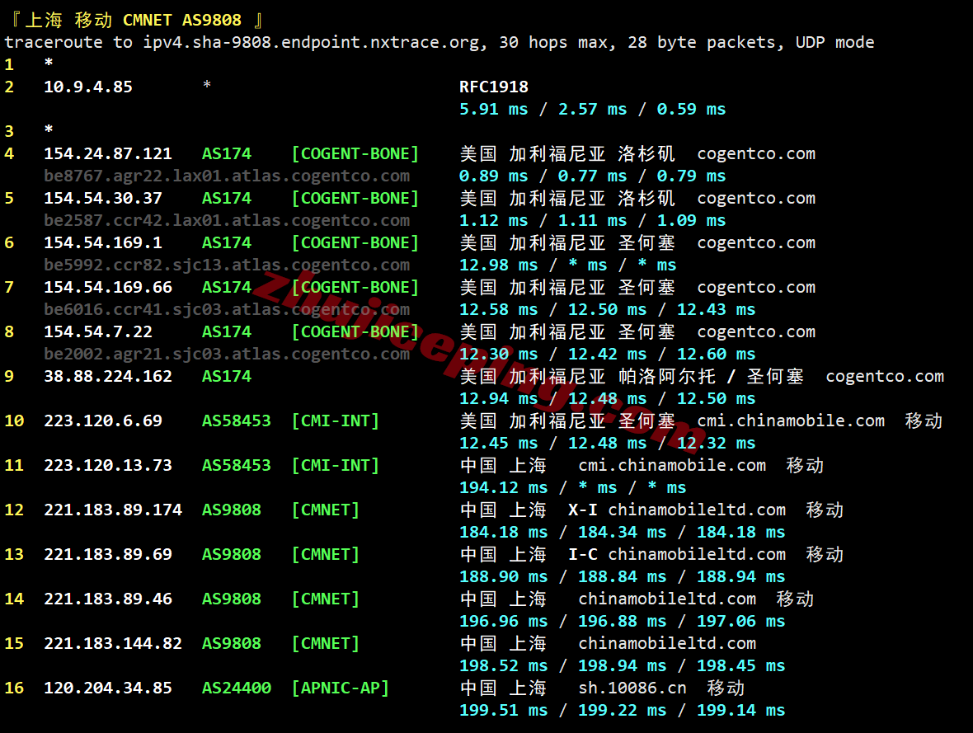973x733 pixels.
Task: Click the AS24400 label on hop 16
Action: [237, 687]
